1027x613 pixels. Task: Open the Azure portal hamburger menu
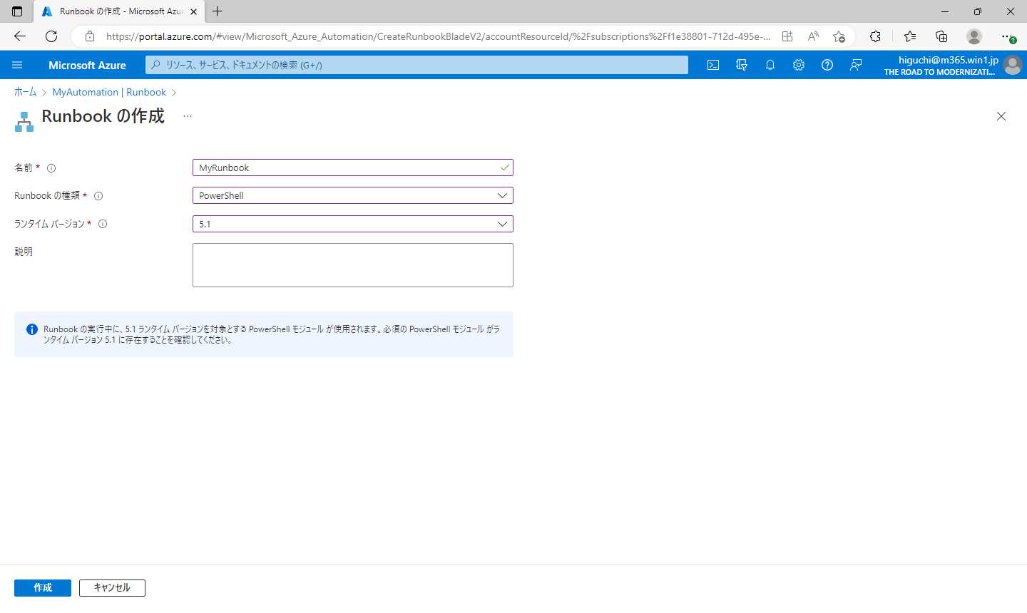coord(17,65)
